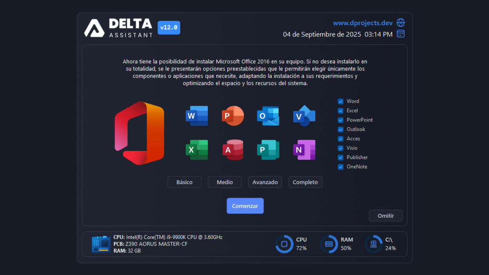Click the Word application icon
The height and width of the screenshot is (275, 489).
(x=197, y=116)
